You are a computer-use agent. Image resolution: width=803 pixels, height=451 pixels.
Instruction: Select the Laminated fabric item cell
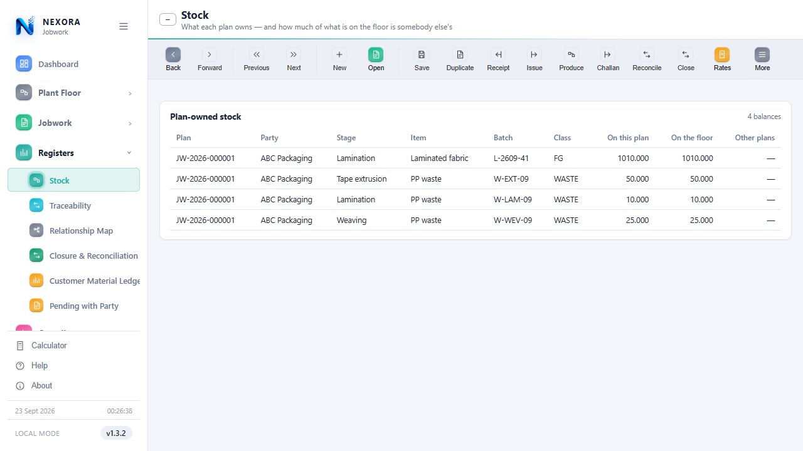coord(439,158)
